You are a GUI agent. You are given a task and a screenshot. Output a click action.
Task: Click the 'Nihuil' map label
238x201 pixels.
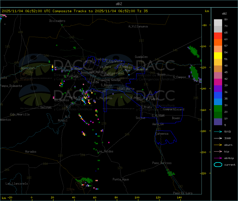click(62, 120)
